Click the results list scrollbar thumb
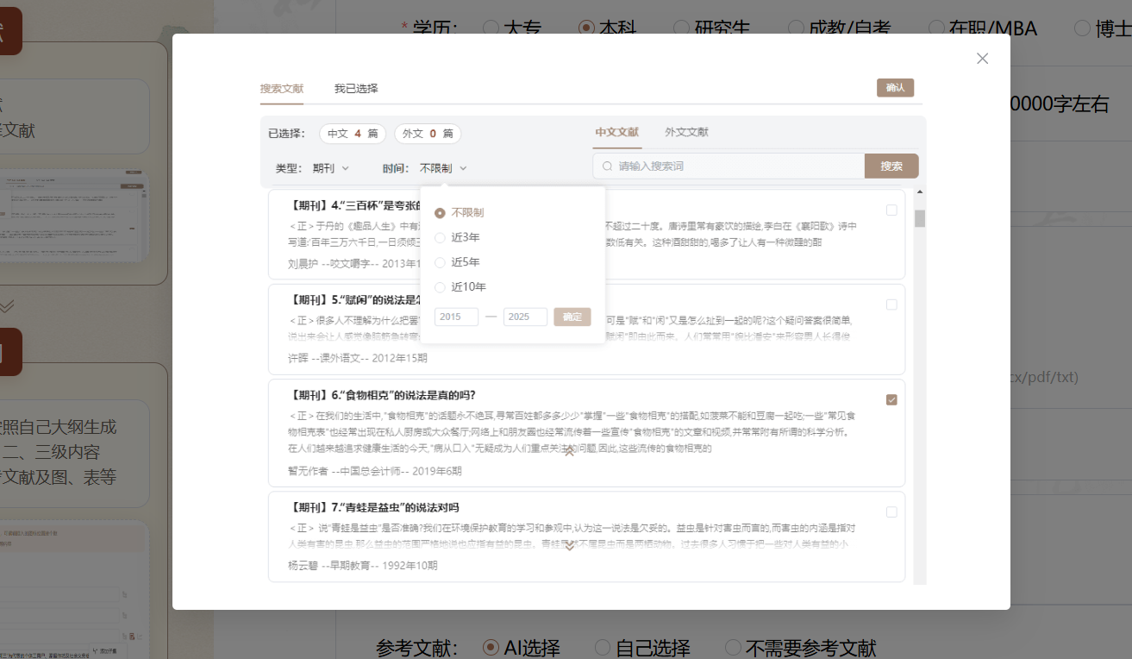This screenshot has width=1132, height=659. [x=920, y=218]
